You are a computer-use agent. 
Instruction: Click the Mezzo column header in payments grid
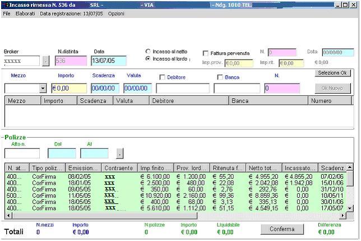22,101
